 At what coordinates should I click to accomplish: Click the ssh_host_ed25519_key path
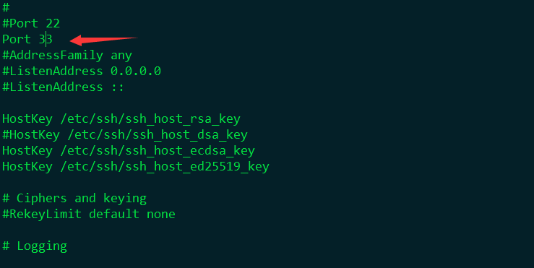coord(165,167)
